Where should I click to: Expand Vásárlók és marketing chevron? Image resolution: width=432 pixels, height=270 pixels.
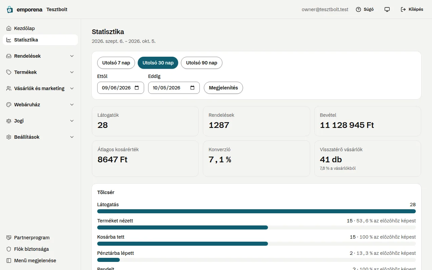click(72, 88)
